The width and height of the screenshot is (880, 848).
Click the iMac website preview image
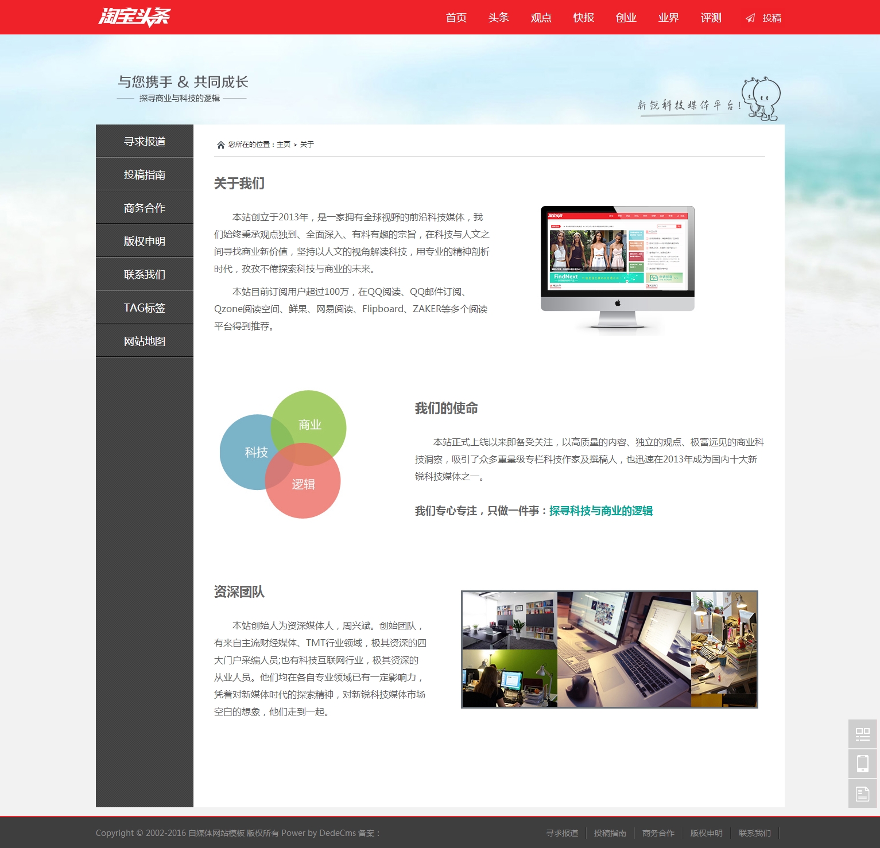617,269
